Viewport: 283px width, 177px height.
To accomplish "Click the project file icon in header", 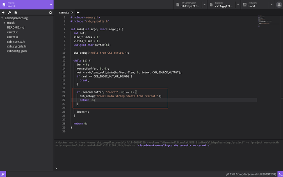I will pyautogui.click(x=4, y=5).
